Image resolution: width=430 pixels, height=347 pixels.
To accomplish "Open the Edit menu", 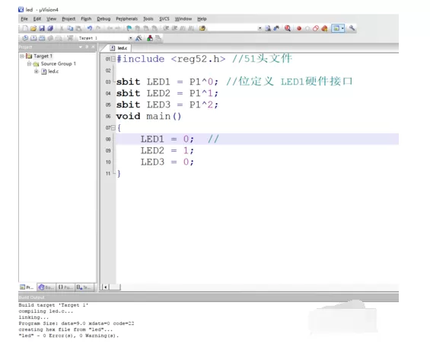I will [37, 18].
